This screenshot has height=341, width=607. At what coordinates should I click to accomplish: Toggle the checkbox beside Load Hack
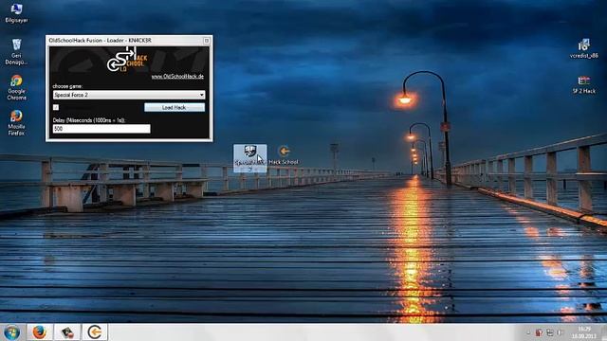click(56, 107)
